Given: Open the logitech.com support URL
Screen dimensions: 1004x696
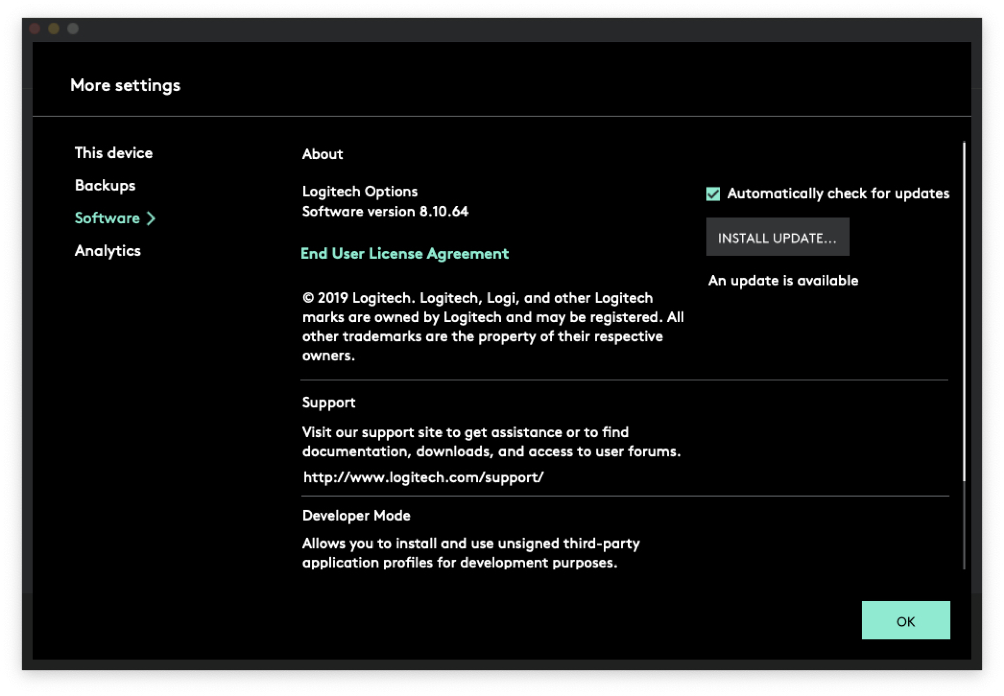Looking at the screenshot, I should pyautogui.click(x=423, y=477).
